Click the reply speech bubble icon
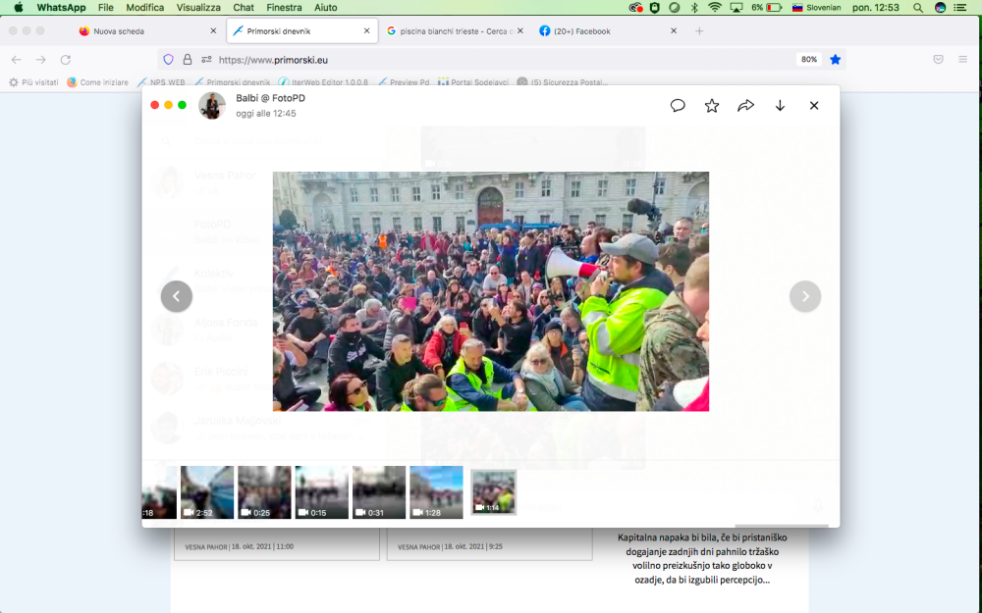 (x=678, y=106)
